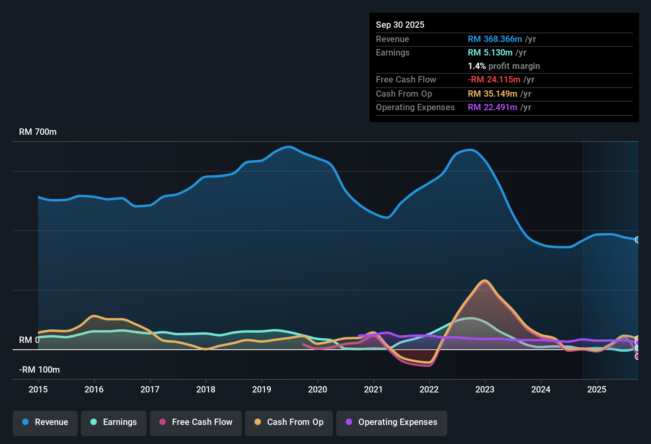This screenshot has width=651, height=444.
Task: Switch to the Free Cash Flow legend item
Action: (195, 422)
